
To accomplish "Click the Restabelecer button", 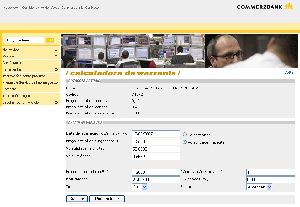I will [107, 199].
